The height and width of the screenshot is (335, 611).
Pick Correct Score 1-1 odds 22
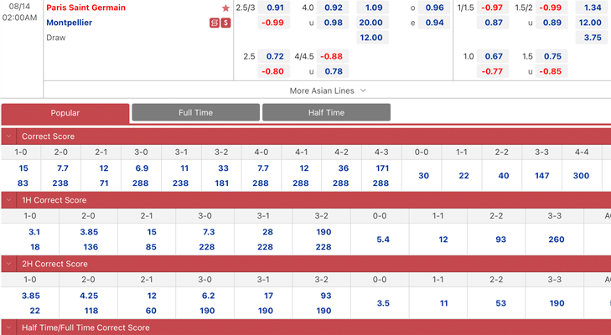click(463, 176)
